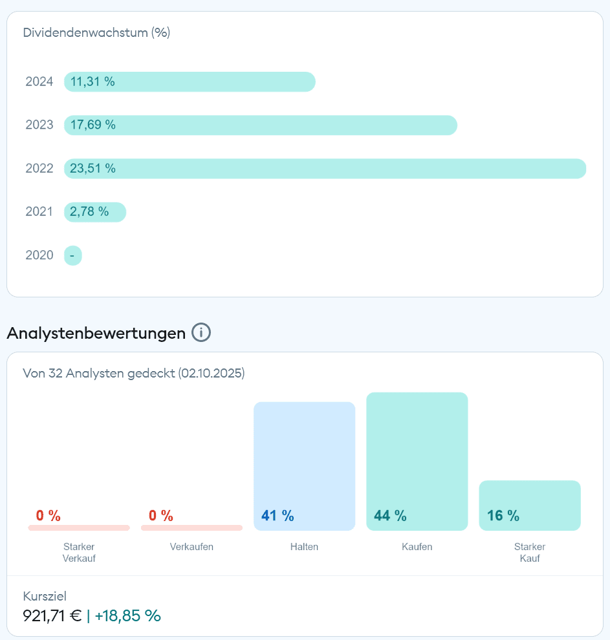The image size is (610, 640).
Task: Click the Halten label under the chart
Action: click(x=304, y=547)
